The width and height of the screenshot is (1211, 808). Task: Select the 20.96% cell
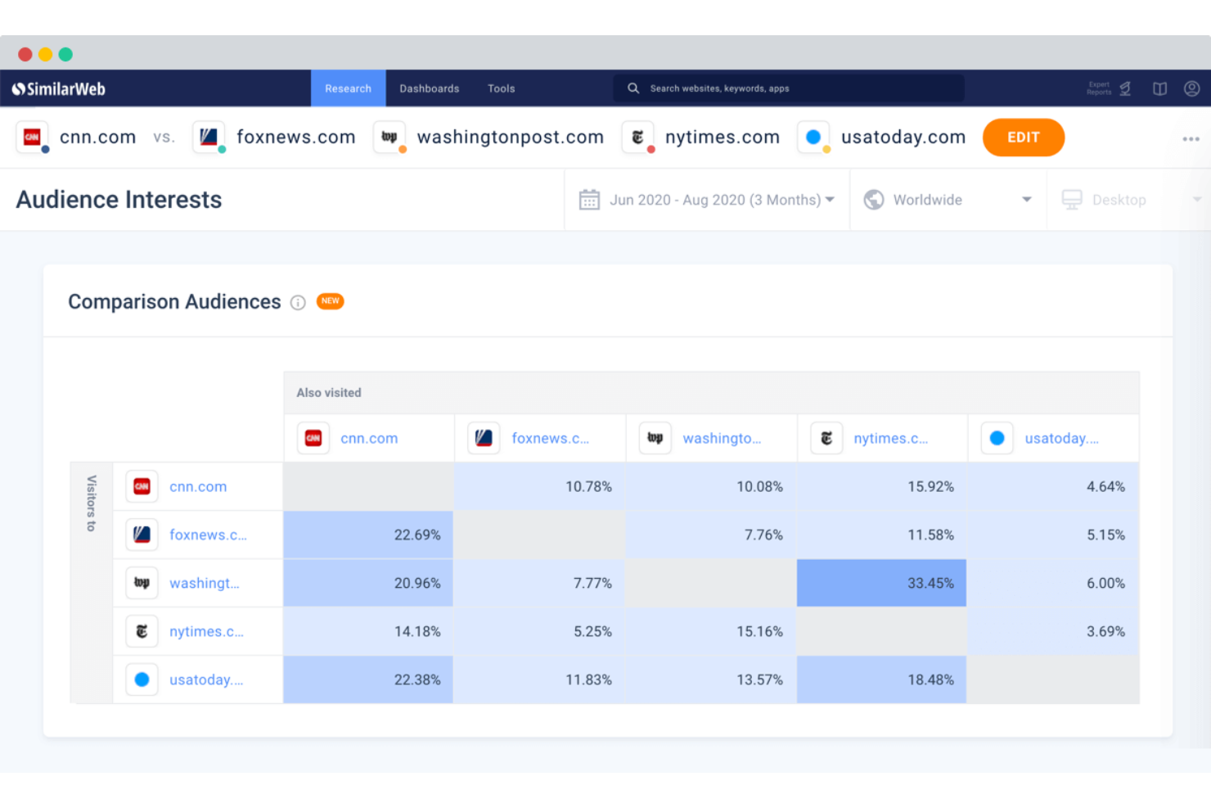368,584
